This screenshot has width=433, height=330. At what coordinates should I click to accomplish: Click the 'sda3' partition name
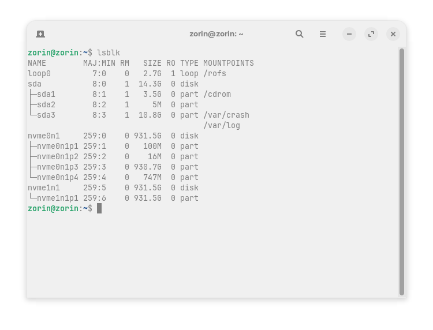pyautogui.click(x=46, y=115)
